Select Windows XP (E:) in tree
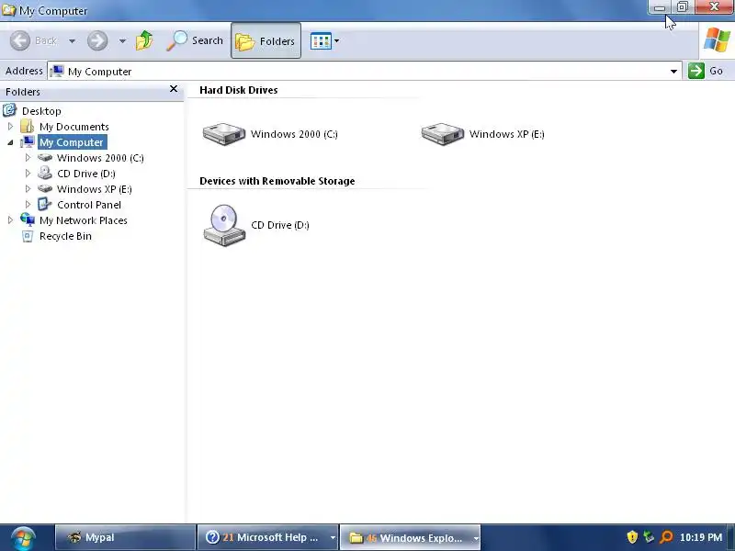Screen dimensions: 735x551 (x=95, y=189)
